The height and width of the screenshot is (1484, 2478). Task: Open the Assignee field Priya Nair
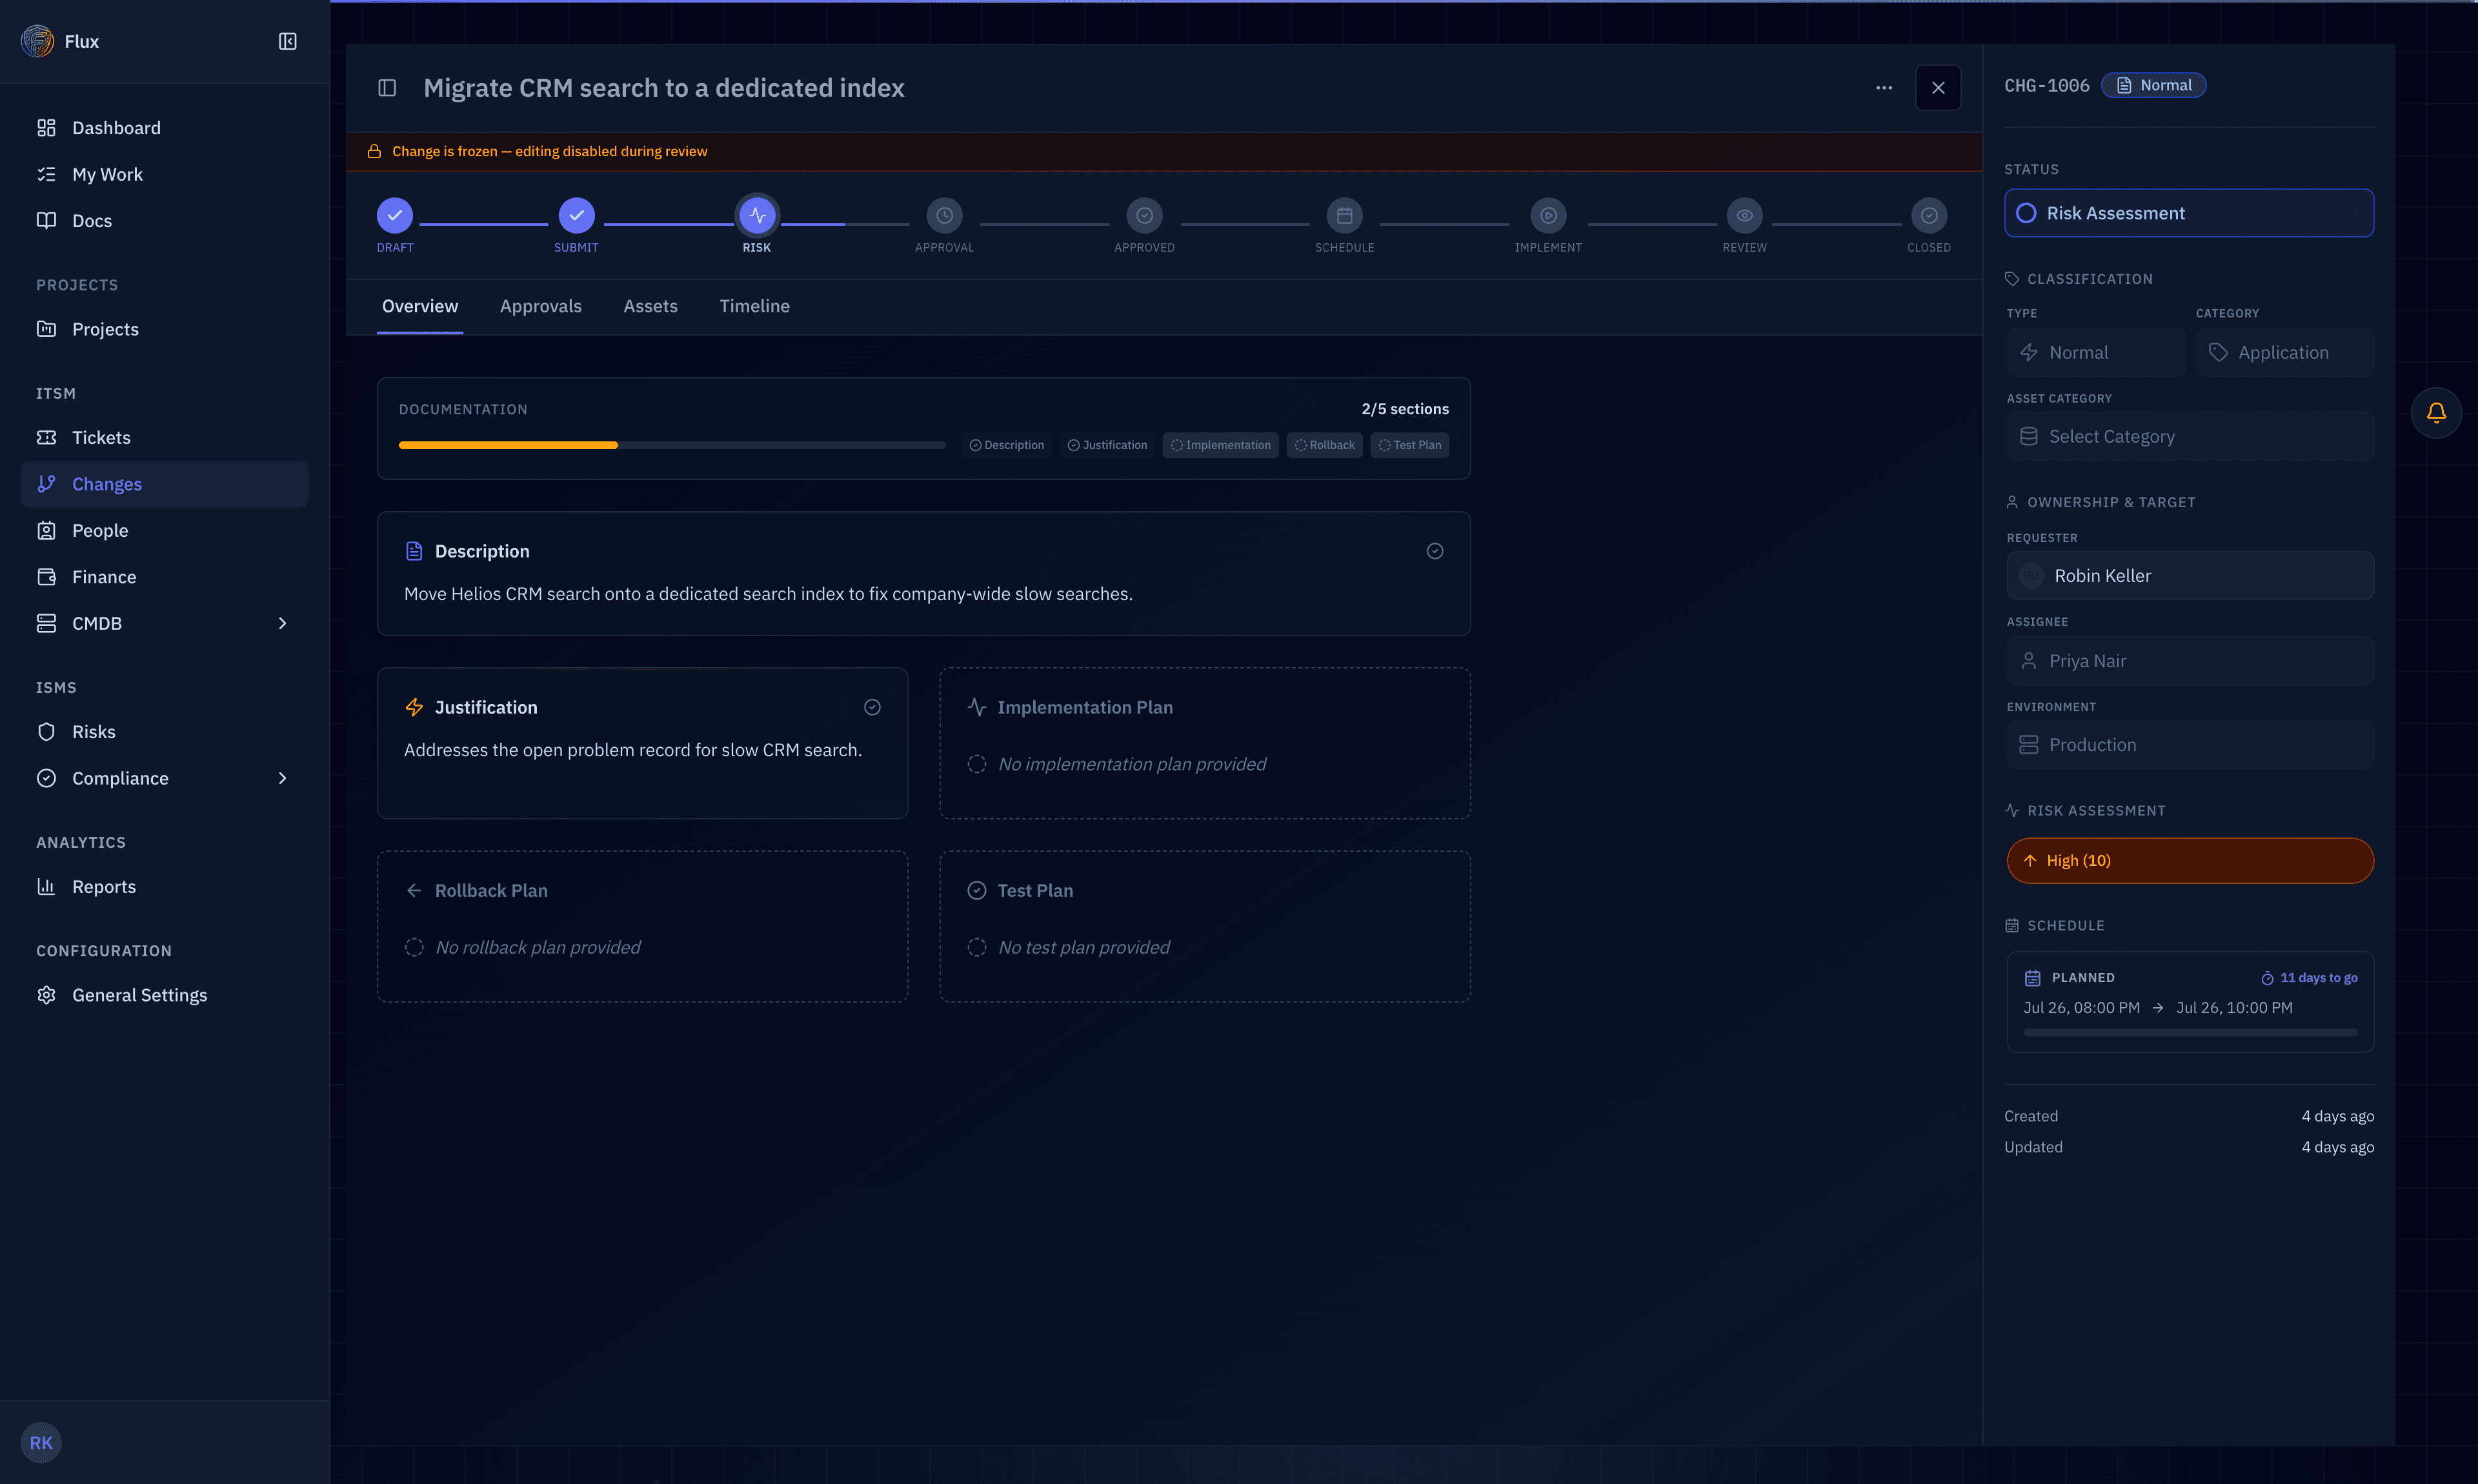[2190, 661]
